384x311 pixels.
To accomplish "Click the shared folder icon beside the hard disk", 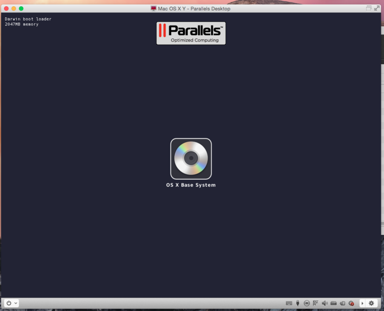I will click(x=342, y=303).
